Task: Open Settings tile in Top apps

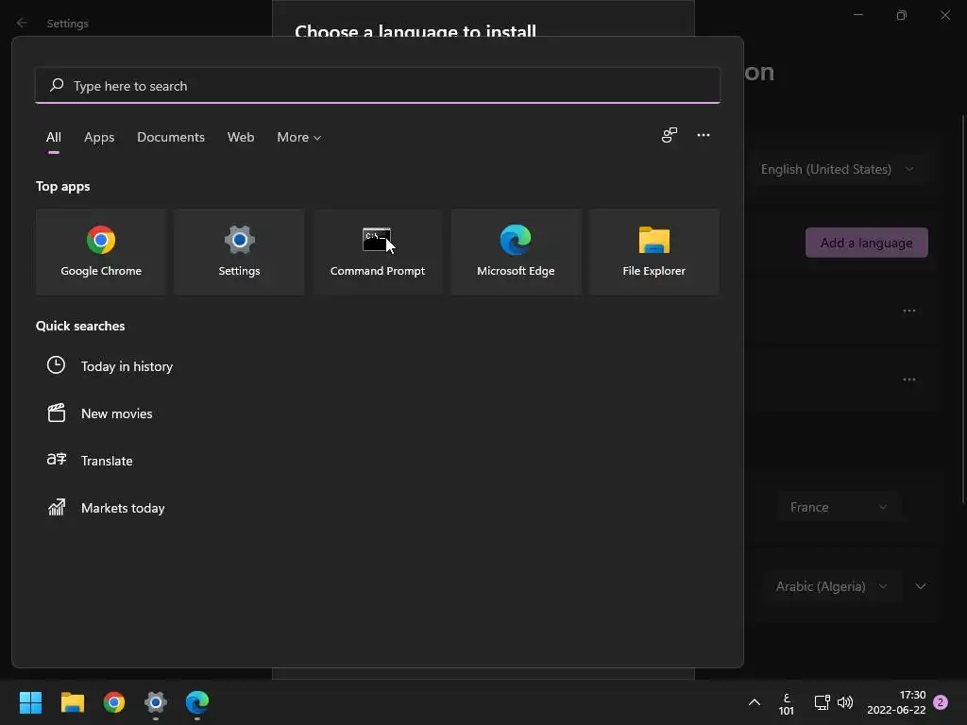Action: pyautogui.click(x=239, y=251)
